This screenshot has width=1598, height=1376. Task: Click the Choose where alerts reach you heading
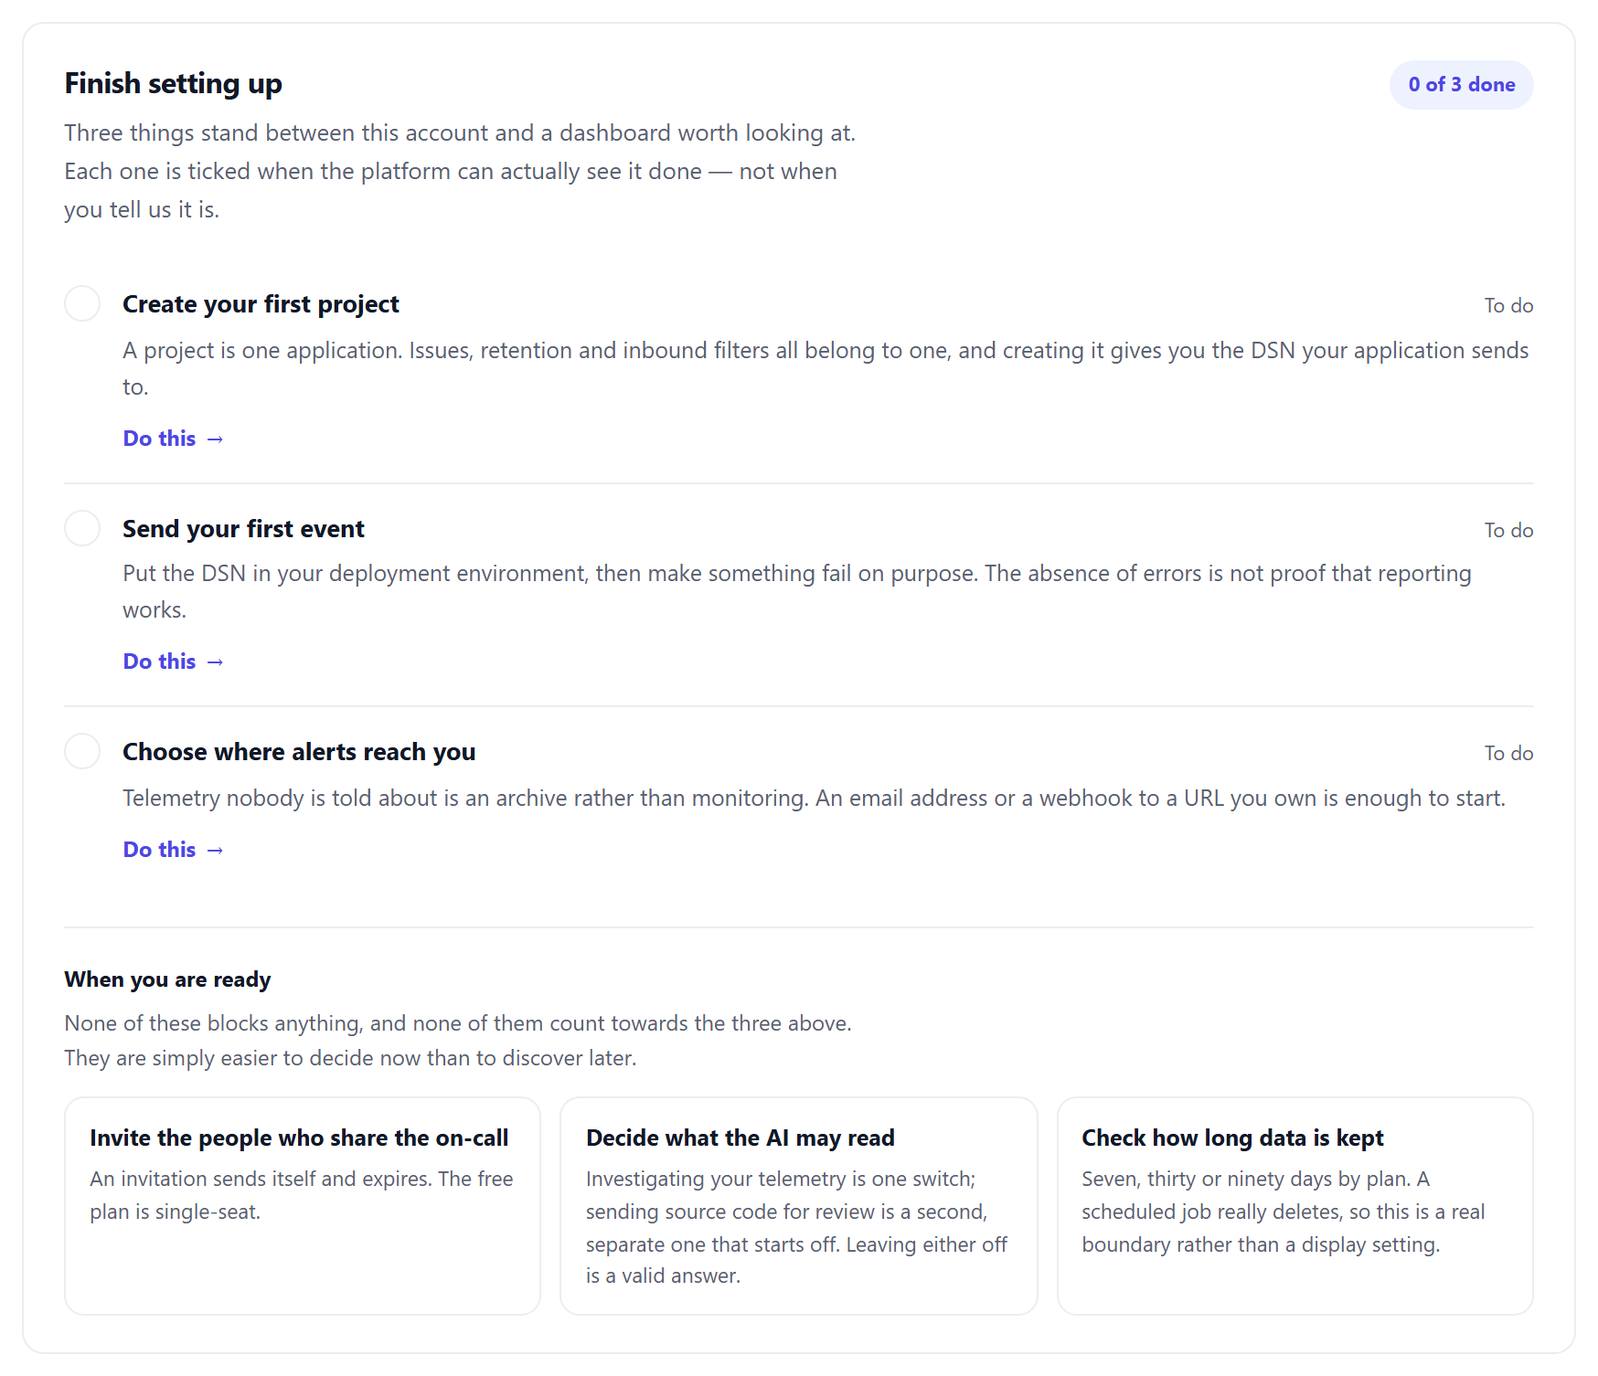tap(299, 752)
